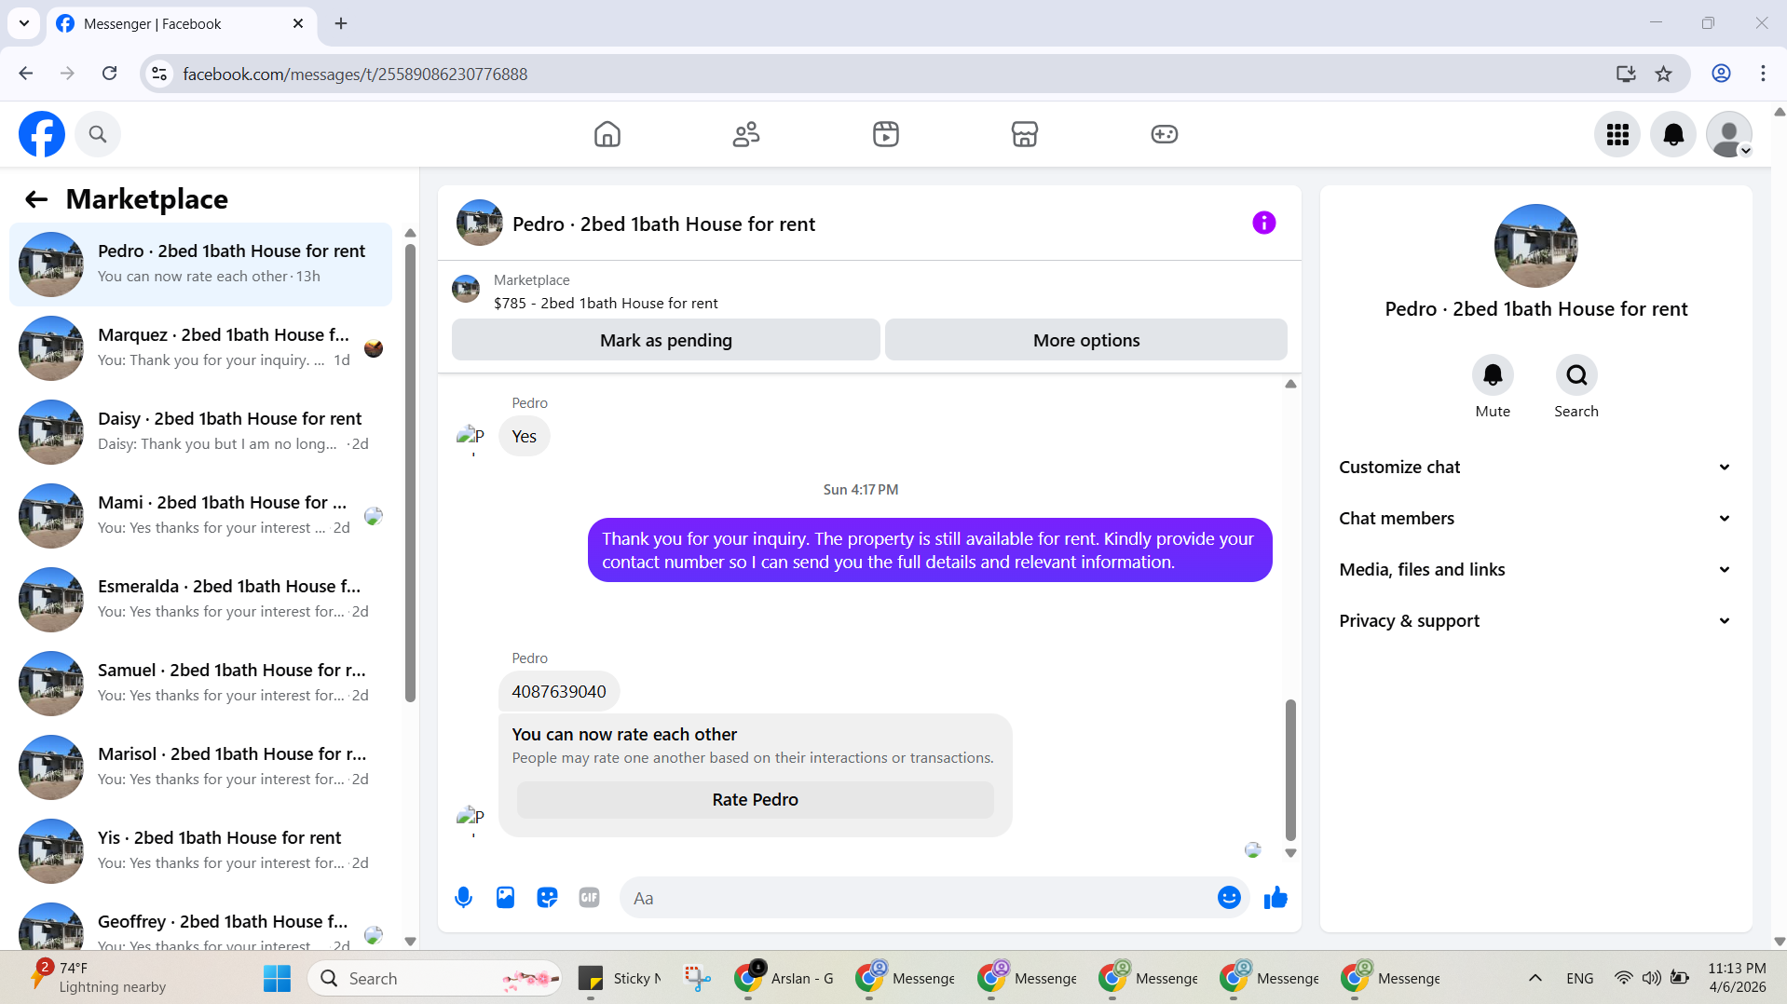The width and height of the screenshot is (1787, 1004).
Task: Expand Customize chat section
Action: pos(1535,467)
